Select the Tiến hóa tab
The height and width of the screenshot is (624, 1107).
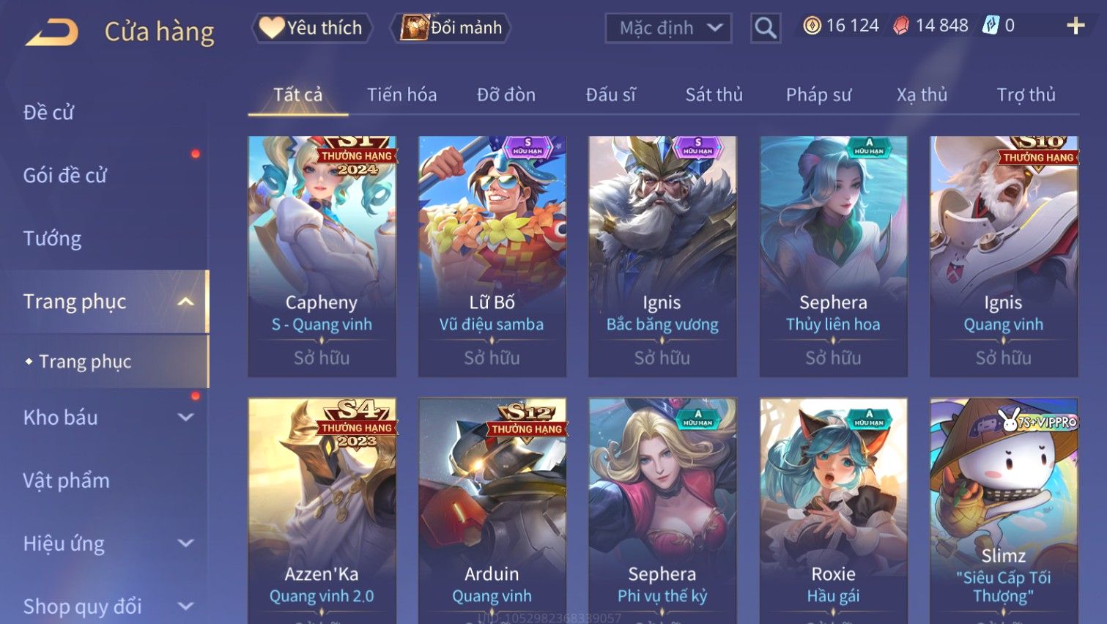tap(401, 94)
